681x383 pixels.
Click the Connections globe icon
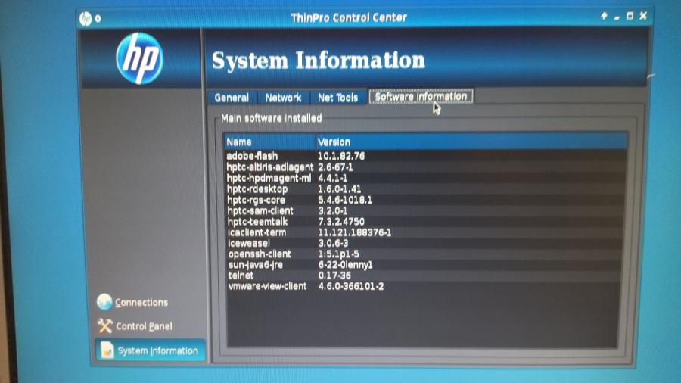(x=104, y=302)
